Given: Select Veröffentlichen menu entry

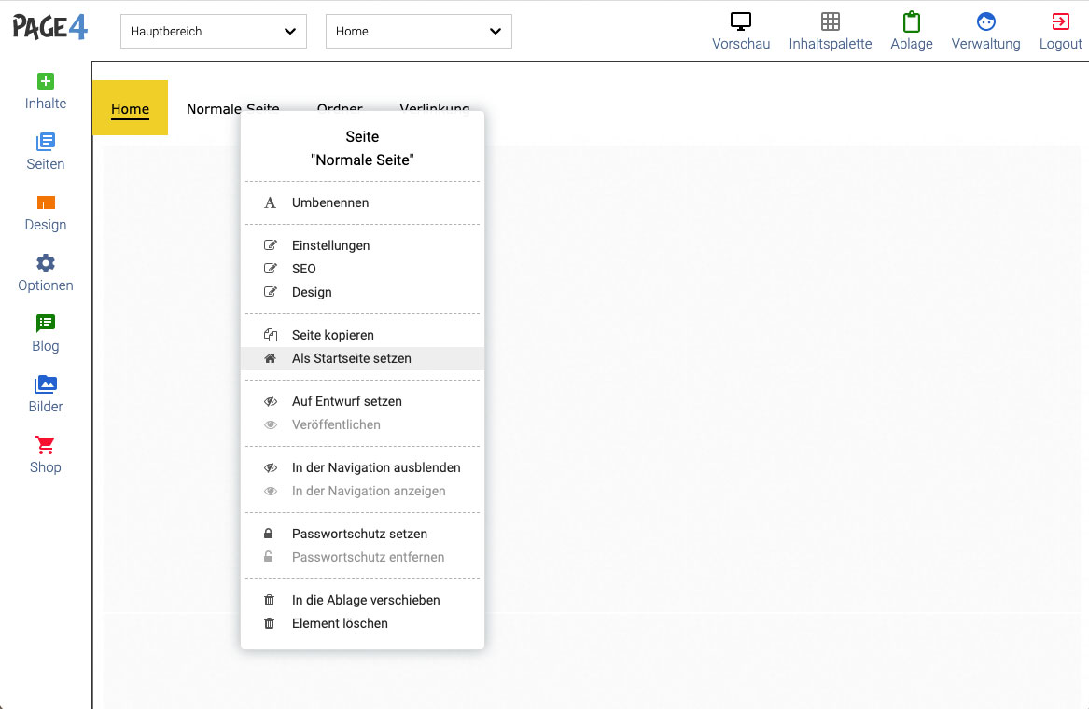Looking at the screenshot, I should pyautogui.click(x=362, y=425).
